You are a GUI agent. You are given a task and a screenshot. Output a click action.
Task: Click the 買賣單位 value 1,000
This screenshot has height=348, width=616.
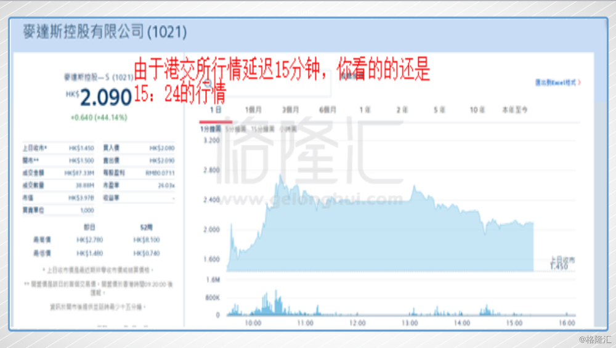point(87,211)
